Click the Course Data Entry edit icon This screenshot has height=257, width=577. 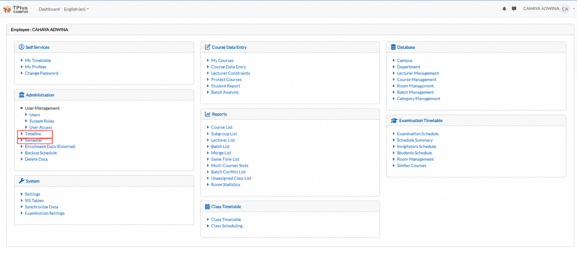pyautogui.click(x=207, y=47)
